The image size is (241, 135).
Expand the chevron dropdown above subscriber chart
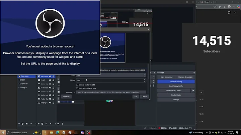[202, 93]
